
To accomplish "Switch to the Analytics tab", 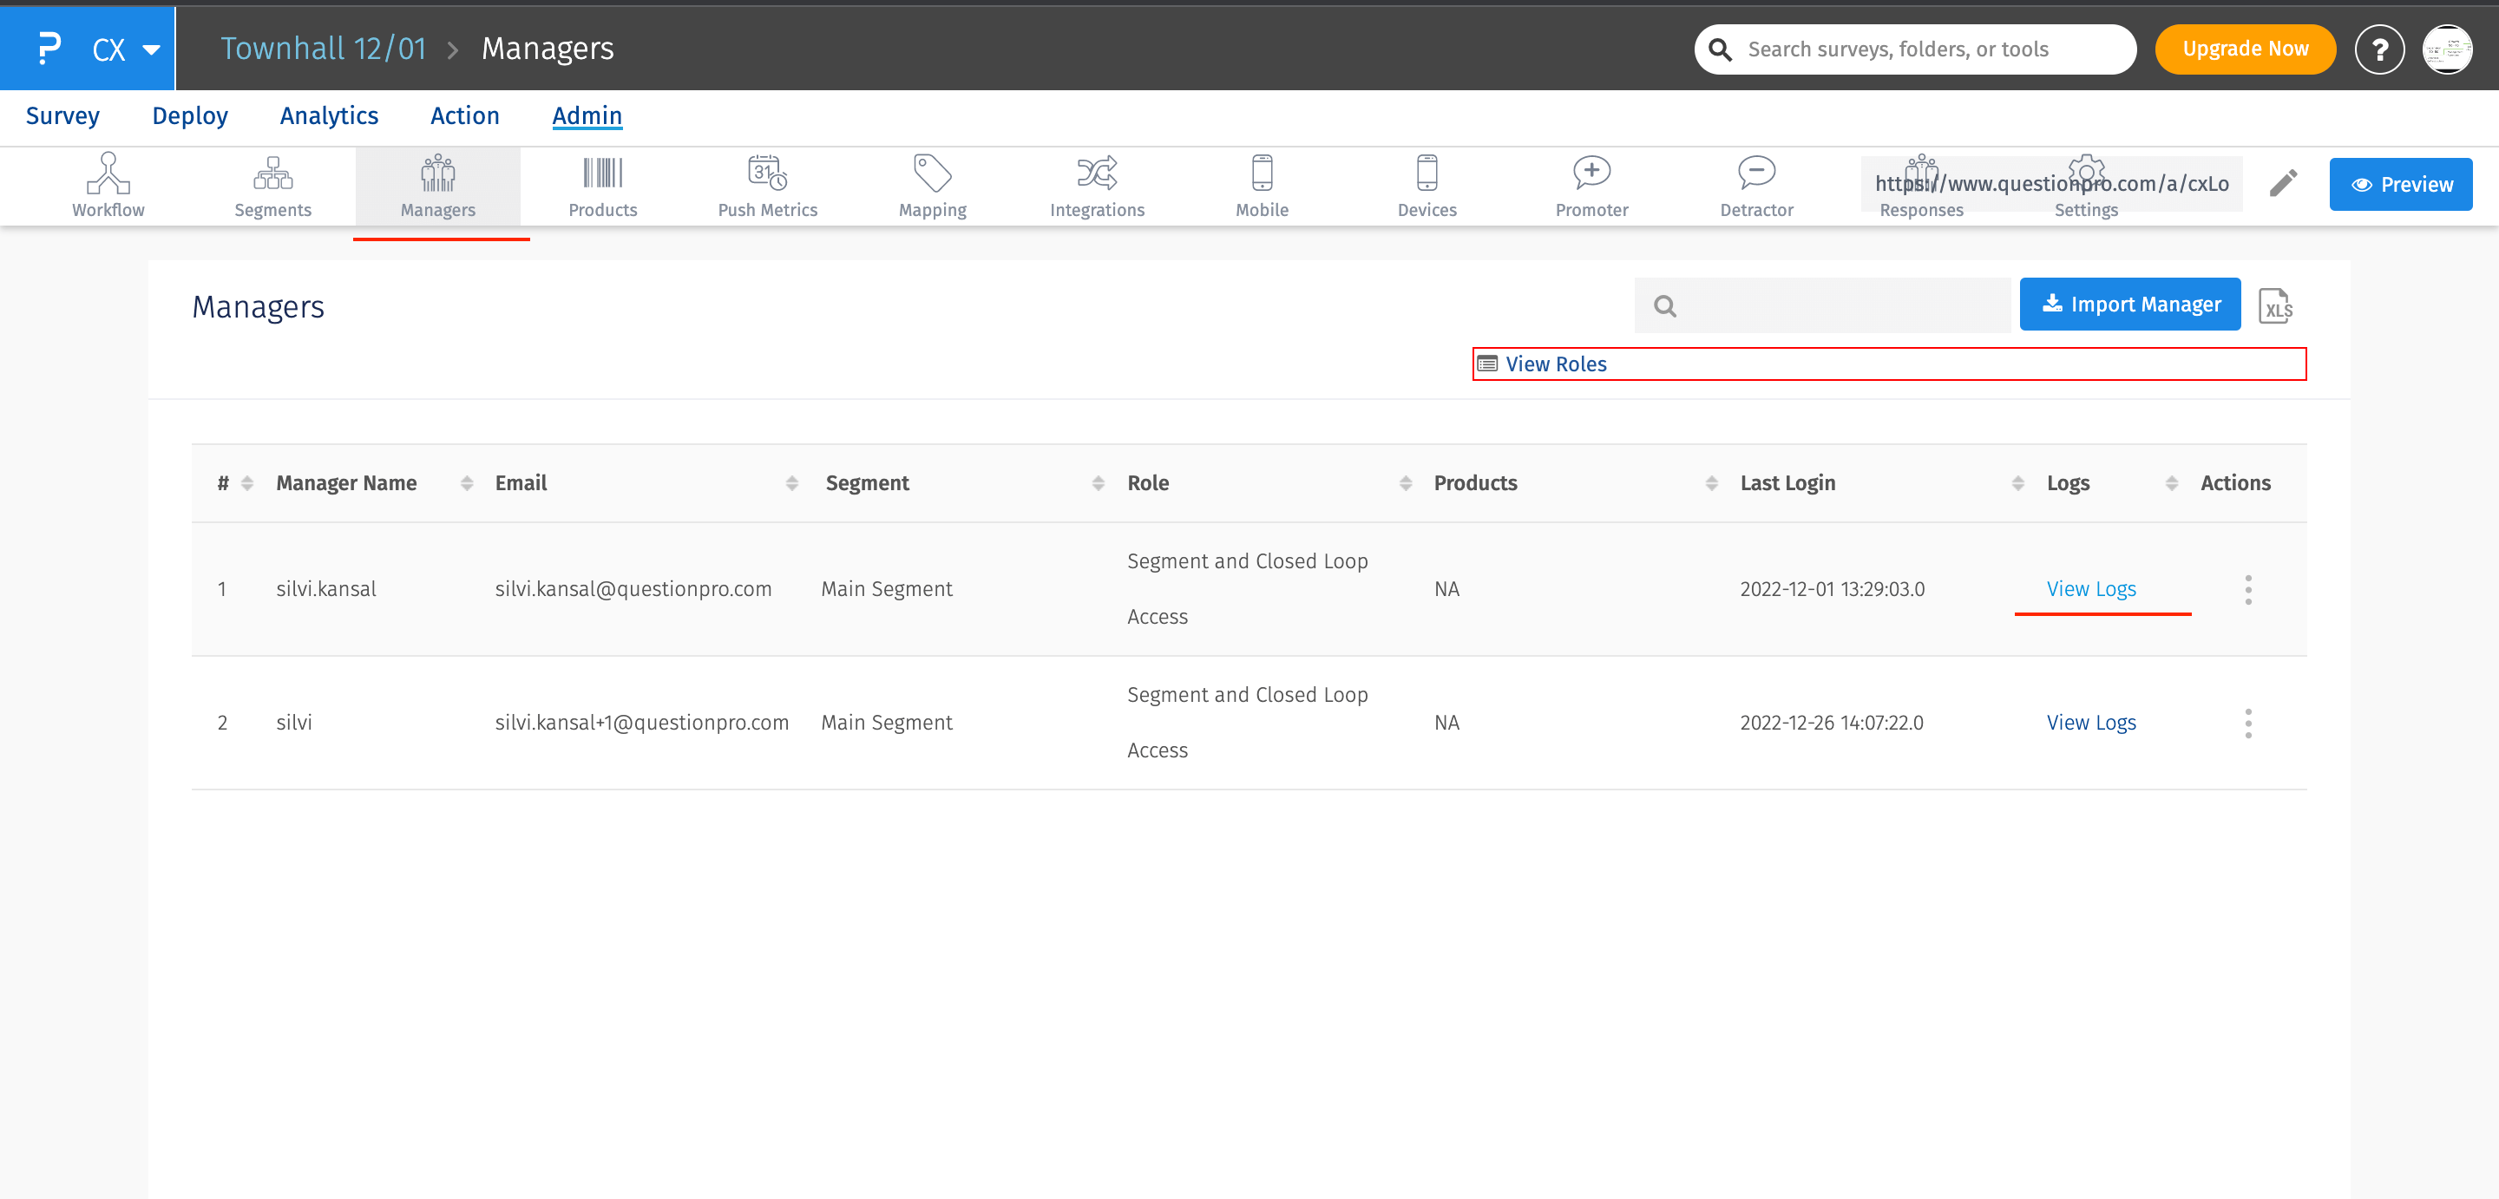I will [x=329, y=116].
